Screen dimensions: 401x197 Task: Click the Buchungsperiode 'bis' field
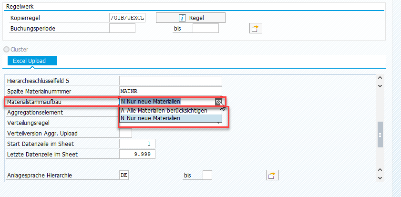[206, 29]
